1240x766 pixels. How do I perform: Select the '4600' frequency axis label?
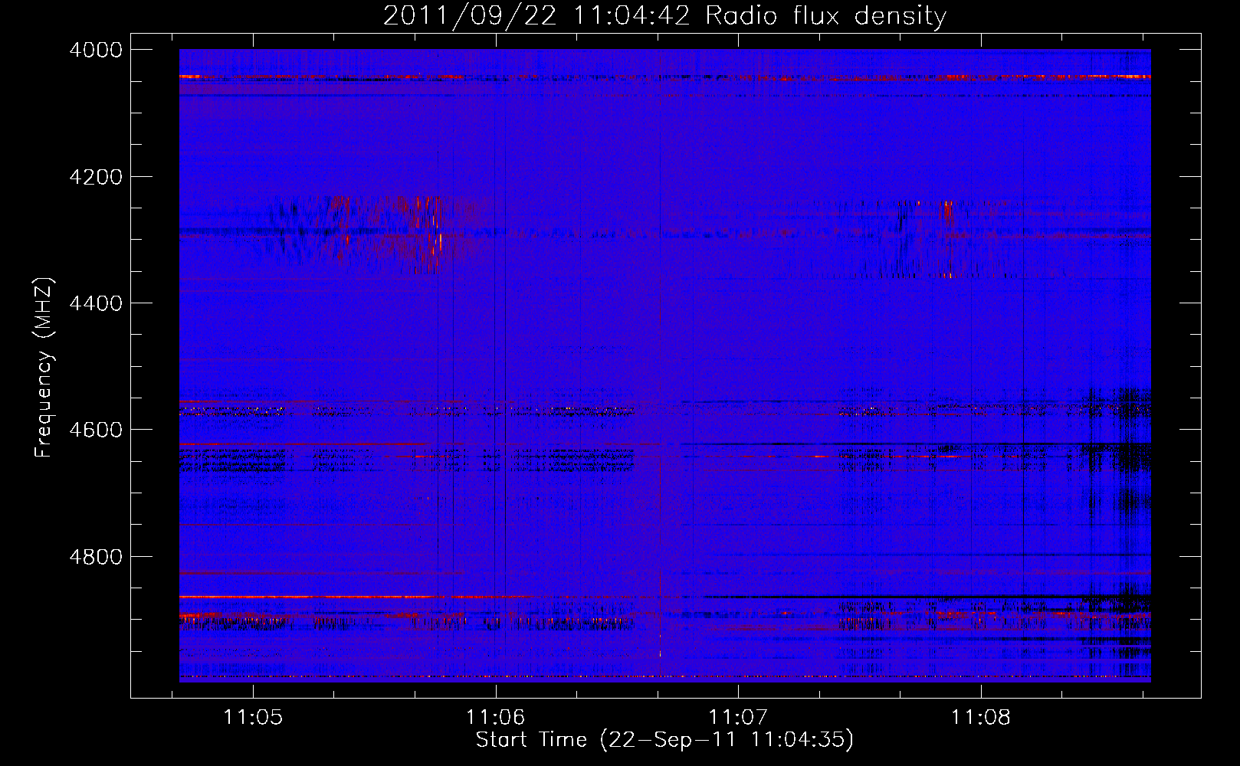click(x=96, y=430)
